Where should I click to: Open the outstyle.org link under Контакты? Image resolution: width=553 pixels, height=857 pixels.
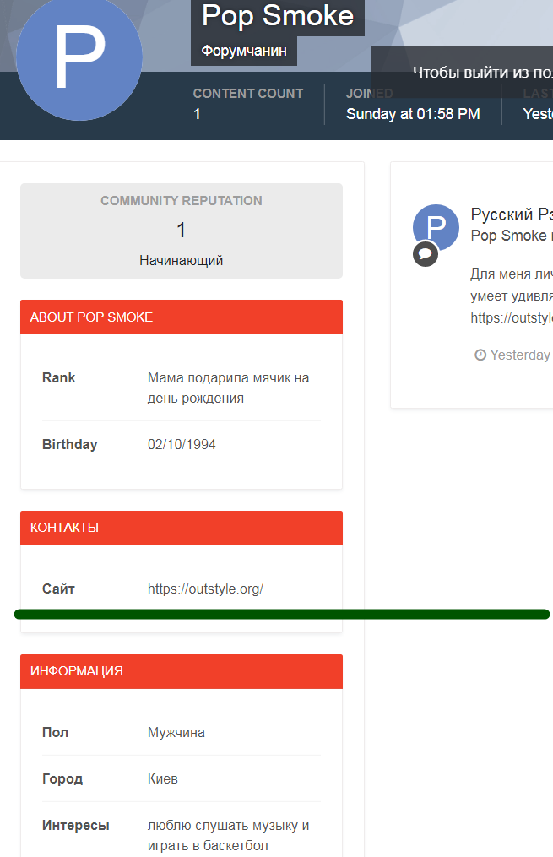pyautogui.click(x=205, y=589)
